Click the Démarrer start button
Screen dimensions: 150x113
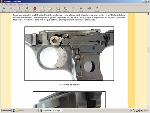[6, 110]
